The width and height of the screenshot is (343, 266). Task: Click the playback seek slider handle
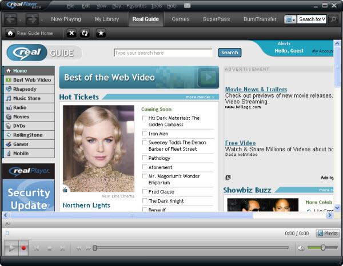pos(95,248)
